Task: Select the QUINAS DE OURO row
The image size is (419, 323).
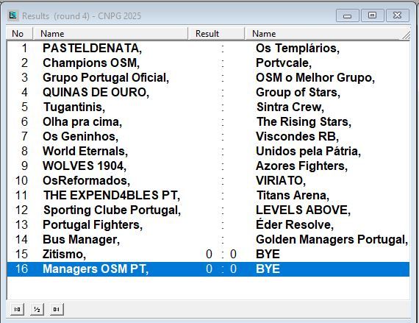Action: (208, 92)
